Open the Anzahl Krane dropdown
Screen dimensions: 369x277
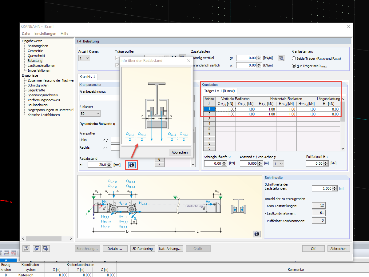[84, 58]
